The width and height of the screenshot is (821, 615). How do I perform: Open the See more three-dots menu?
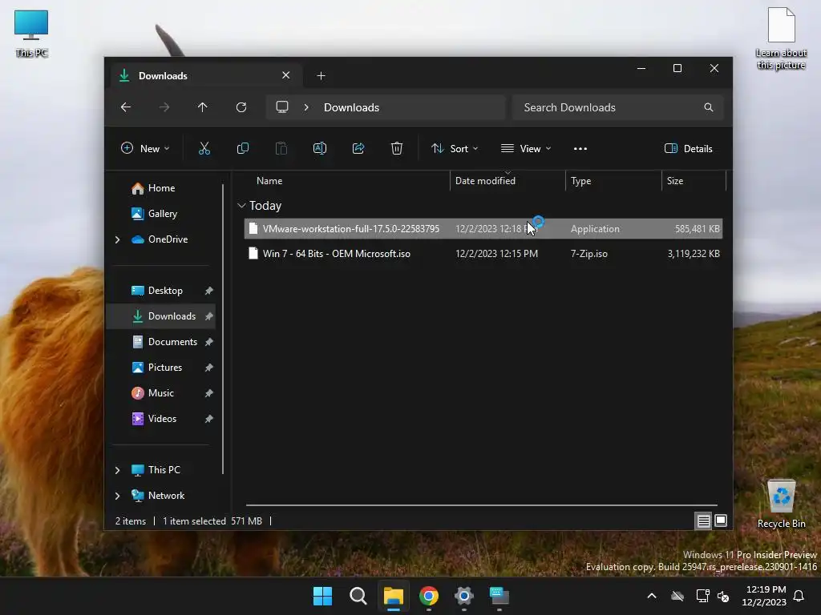pyautogui.click(x=580, y=148)
